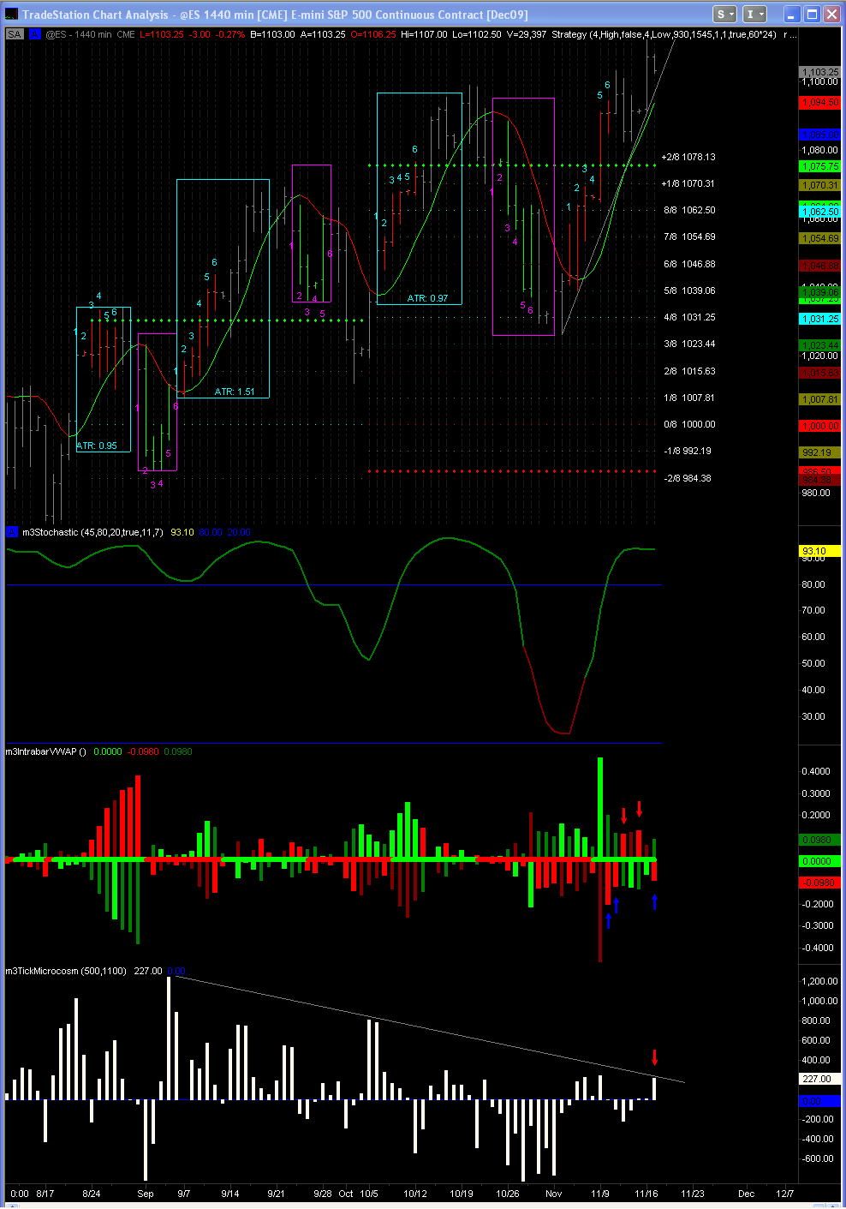The width and height of the screenshot is (846, 1209).
Task: Click the 10/12 date on the time axis
Action: coord(415,1194)
